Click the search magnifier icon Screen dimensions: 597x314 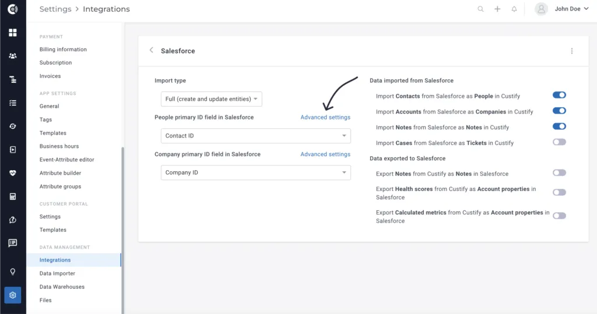[480, 9]
